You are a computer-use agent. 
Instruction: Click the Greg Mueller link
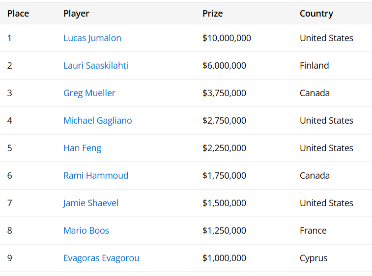tap(89, 93)
